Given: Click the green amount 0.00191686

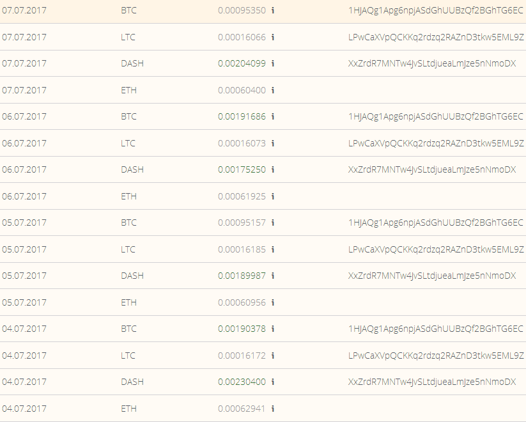Looking at the screenshot, I should pos(242,116).
